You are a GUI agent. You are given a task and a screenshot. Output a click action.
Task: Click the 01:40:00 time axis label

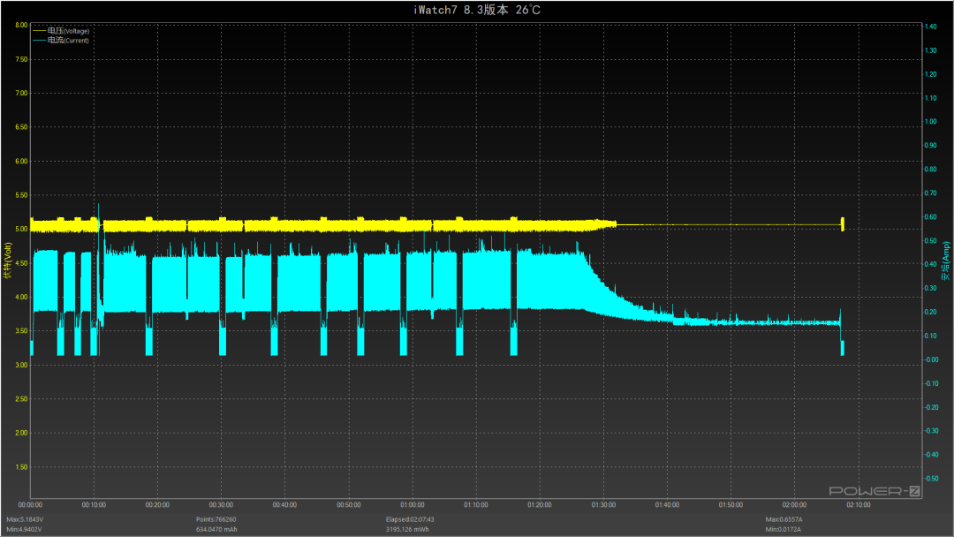668,505
